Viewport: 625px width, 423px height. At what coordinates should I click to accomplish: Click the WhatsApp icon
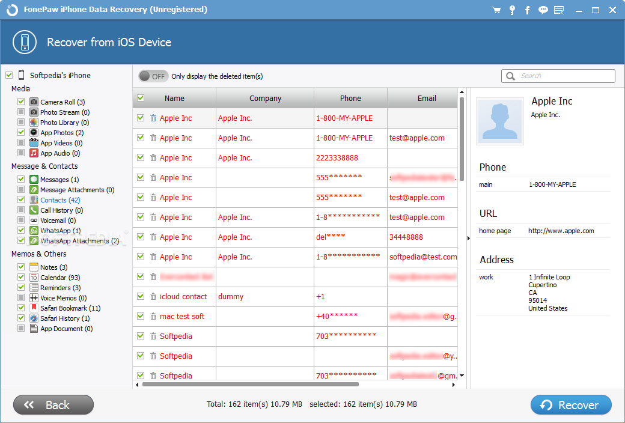pos(34,231)
